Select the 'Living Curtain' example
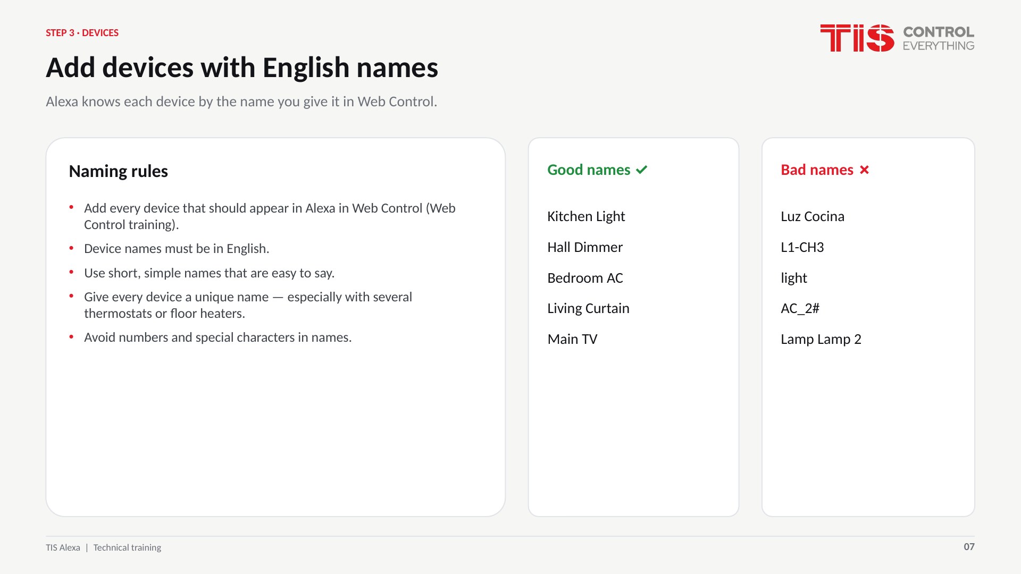This screenshot has width=1021, height=574. click(x=588, y=308)
